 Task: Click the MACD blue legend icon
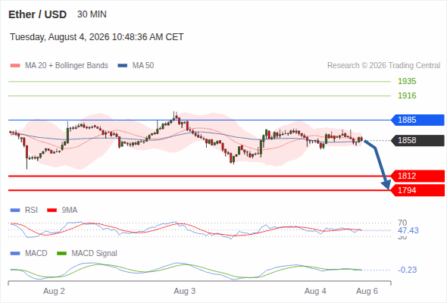click(15, 254)
